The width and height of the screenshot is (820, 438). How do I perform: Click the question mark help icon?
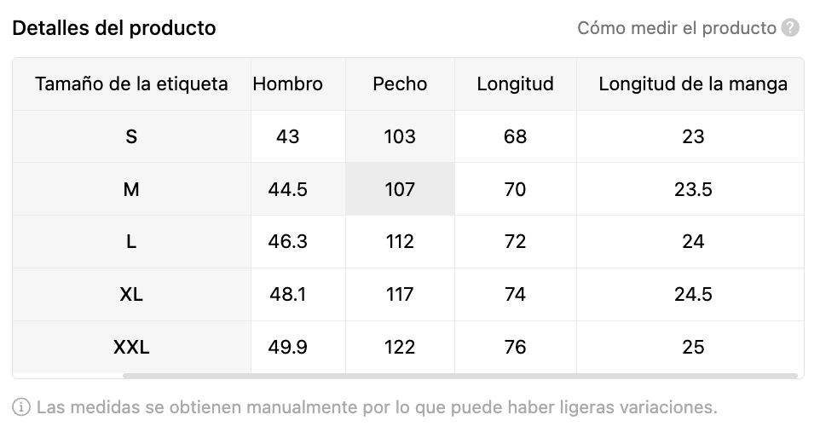790,28
